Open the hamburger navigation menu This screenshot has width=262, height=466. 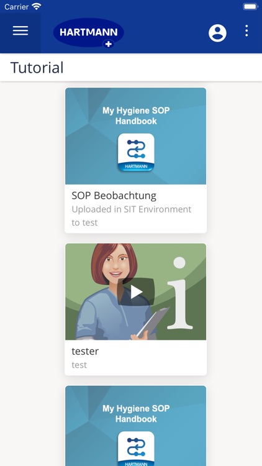click(x=20, y=31)
